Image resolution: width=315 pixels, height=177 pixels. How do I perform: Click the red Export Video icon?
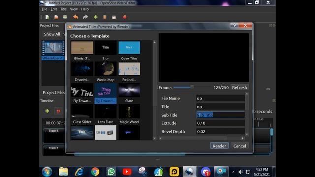coord(125,17)
